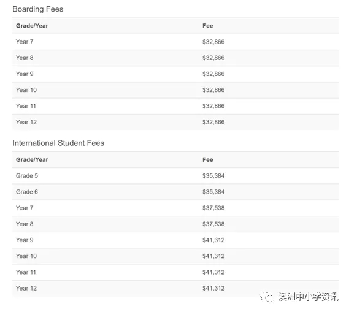
Task: Click the Grade 6 row label
Action: [x=27, y=192]
